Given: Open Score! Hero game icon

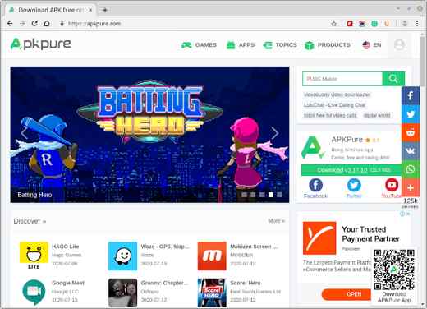Looking at the screenshot, I should pyautogui.click(x=212, y=293).
